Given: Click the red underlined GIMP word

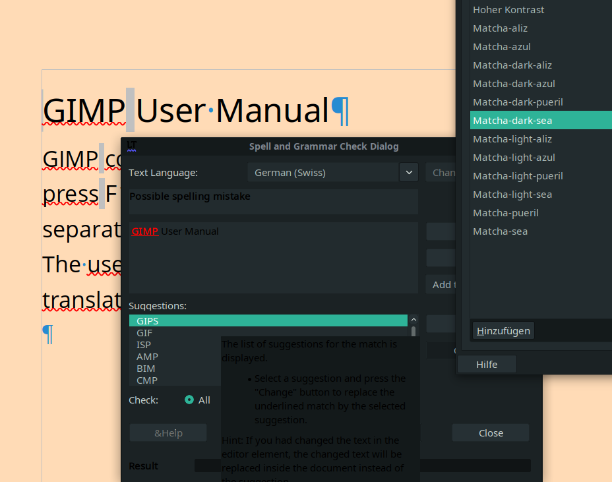Looking at the screenshot, I should click(x=144, y=231).
